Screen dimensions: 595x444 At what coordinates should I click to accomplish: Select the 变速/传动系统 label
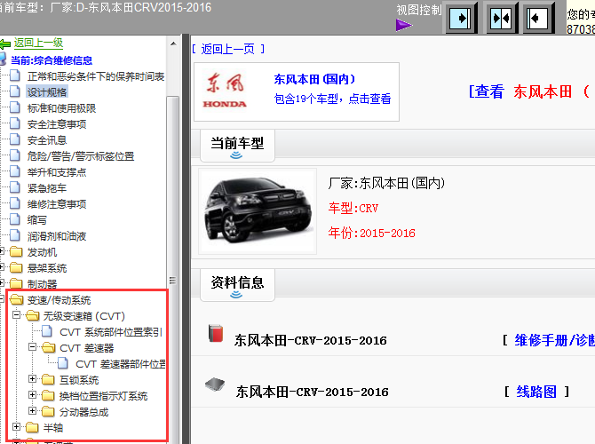click(59, 300)
